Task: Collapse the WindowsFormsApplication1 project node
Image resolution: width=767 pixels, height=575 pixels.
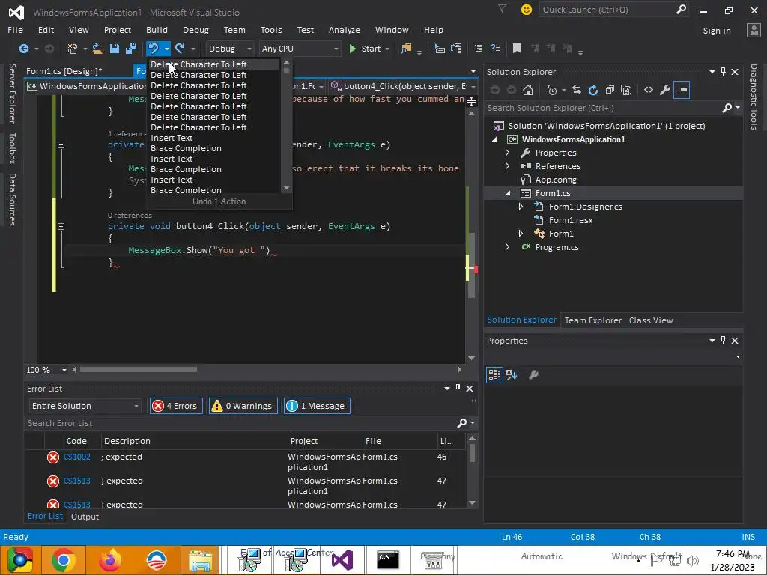Action: [494, 139]
